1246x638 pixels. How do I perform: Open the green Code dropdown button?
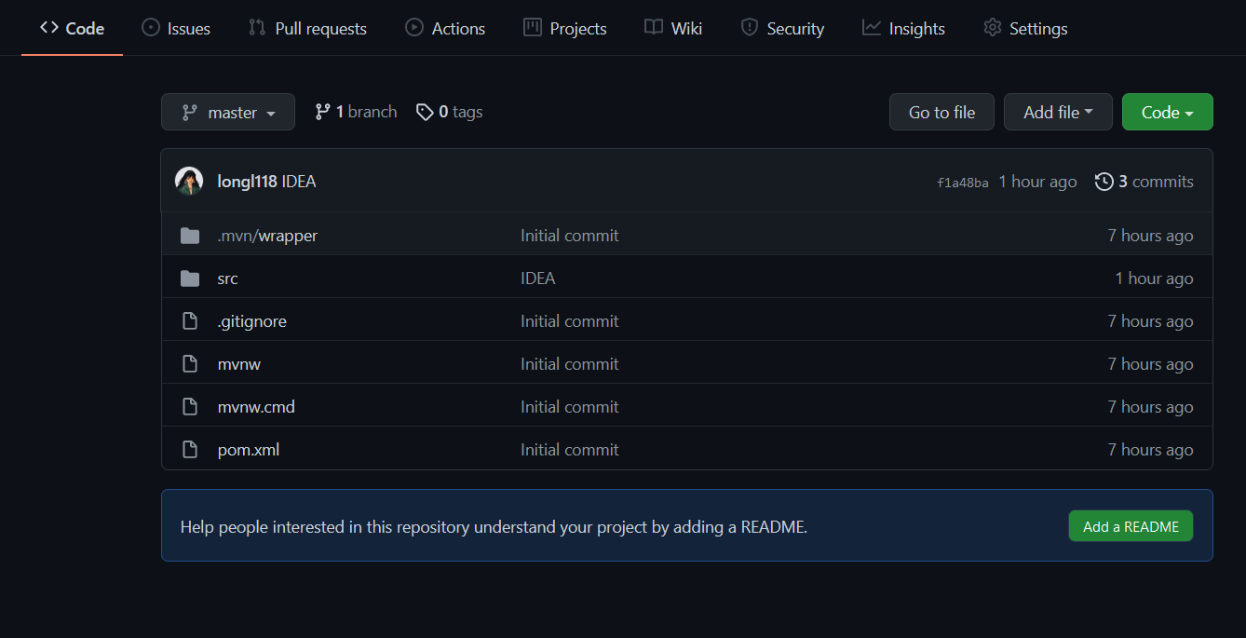(x=1168, y=112)
